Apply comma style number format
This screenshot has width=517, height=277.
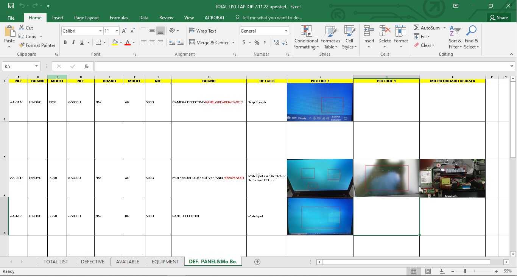coord(265,42)
